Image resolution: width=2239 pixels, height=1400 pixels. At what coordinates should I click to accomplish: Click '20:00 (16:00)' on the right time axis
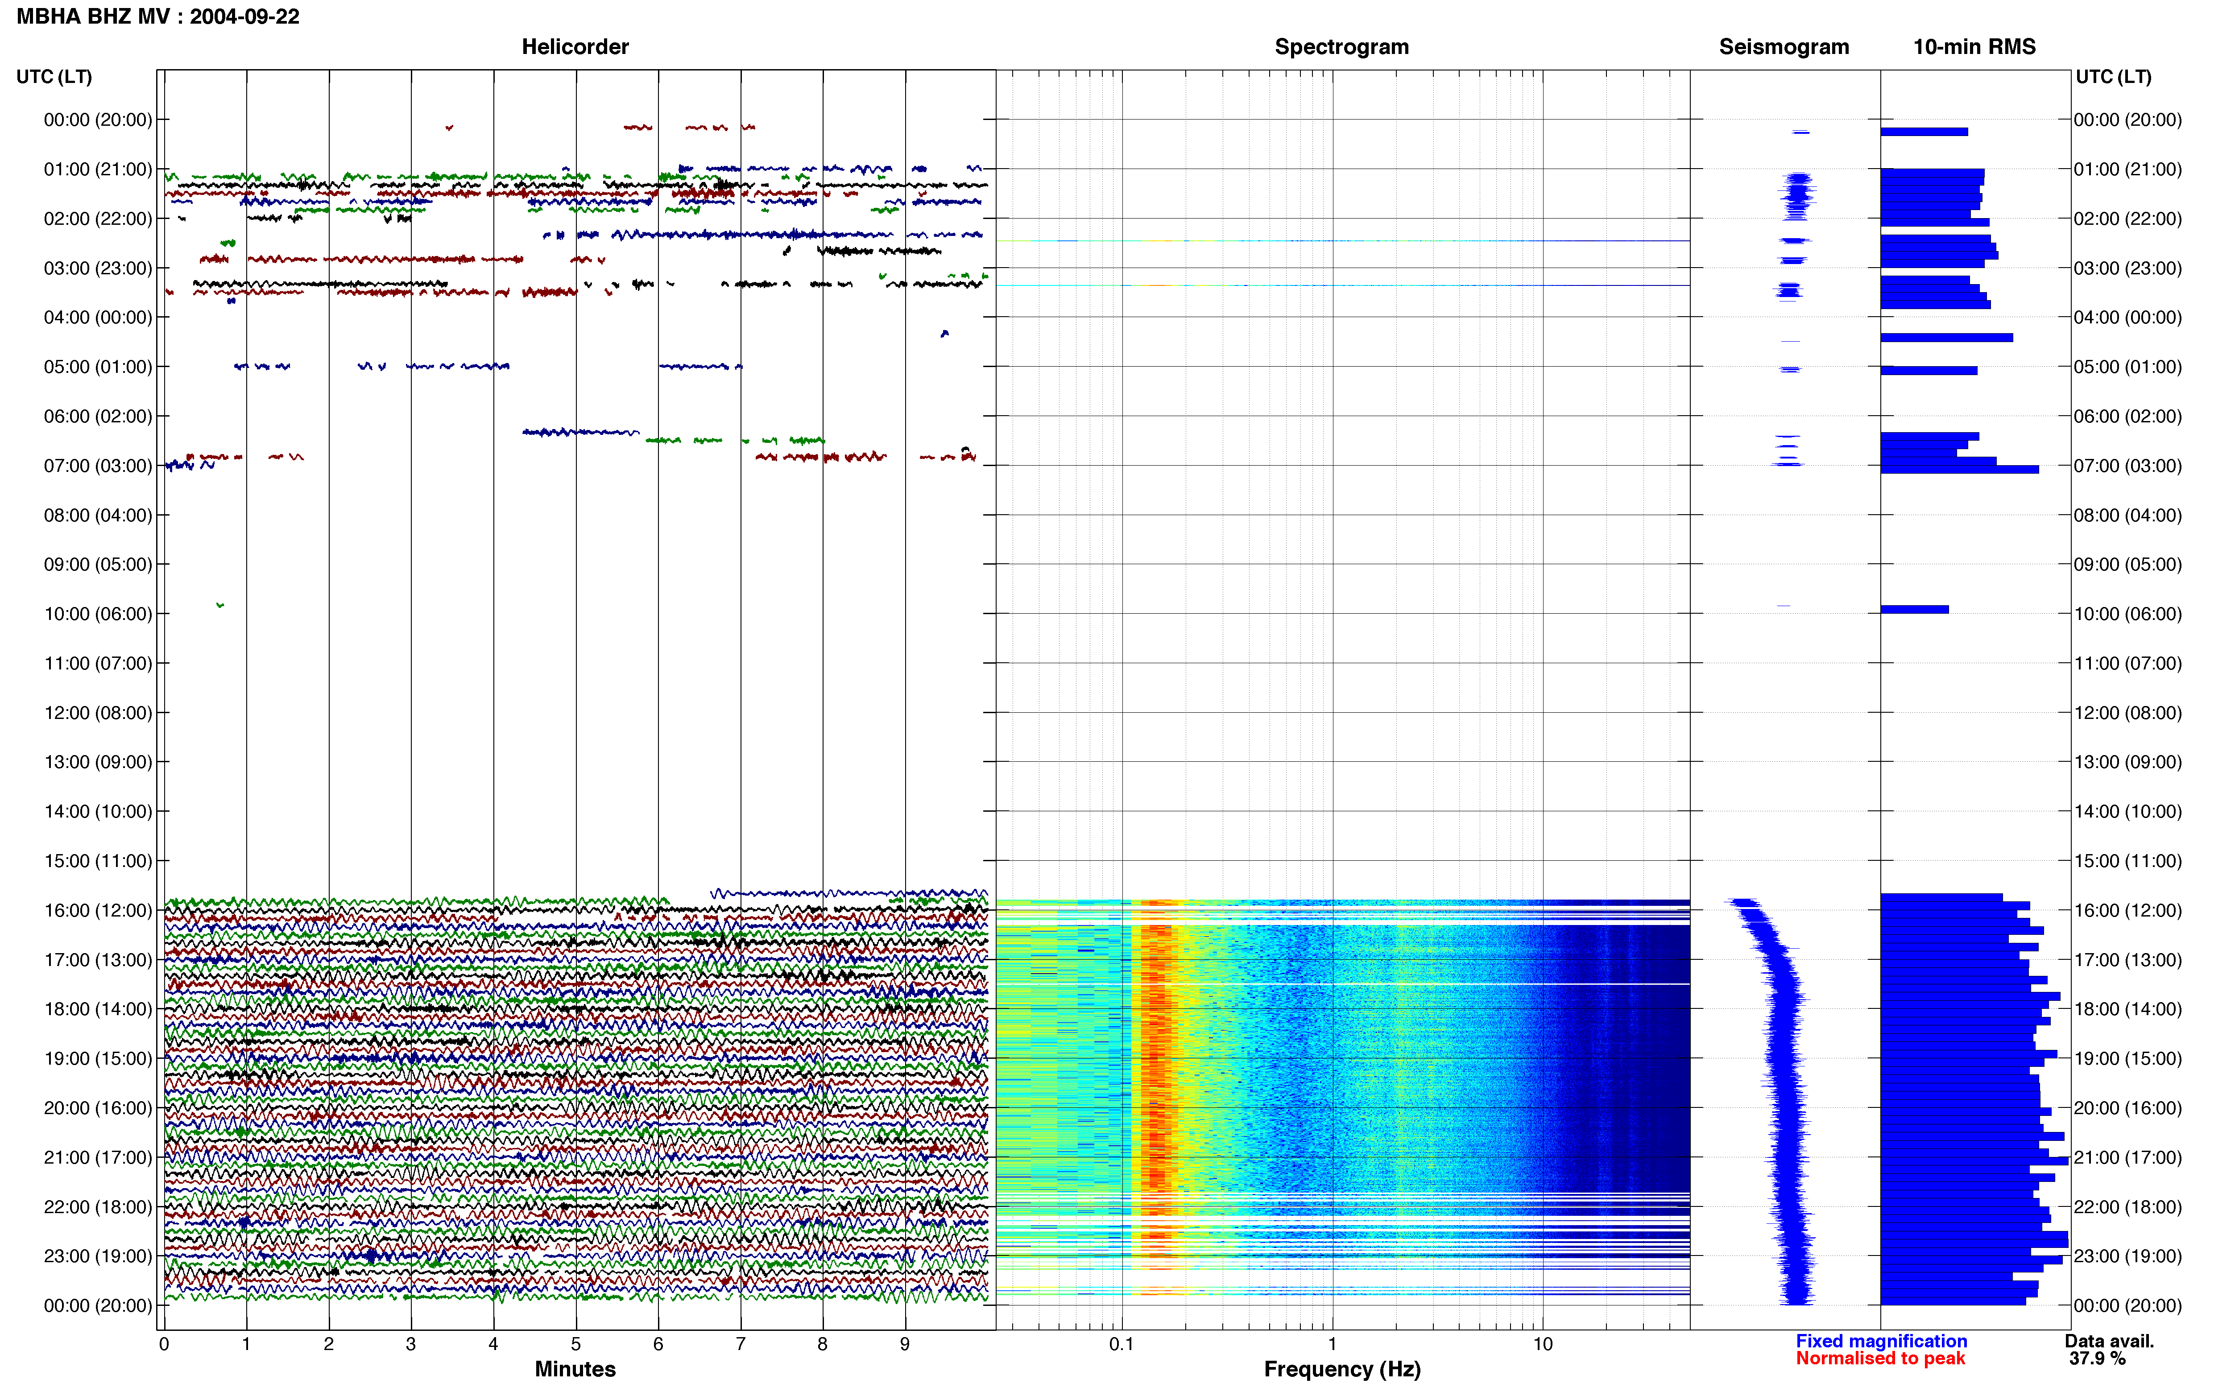pyautogui.click(x=2128, y=1107)
